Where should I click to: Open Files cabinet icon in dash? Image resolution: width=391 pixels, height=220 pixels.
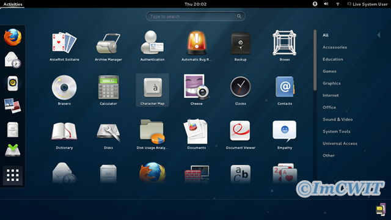[13, 129]
